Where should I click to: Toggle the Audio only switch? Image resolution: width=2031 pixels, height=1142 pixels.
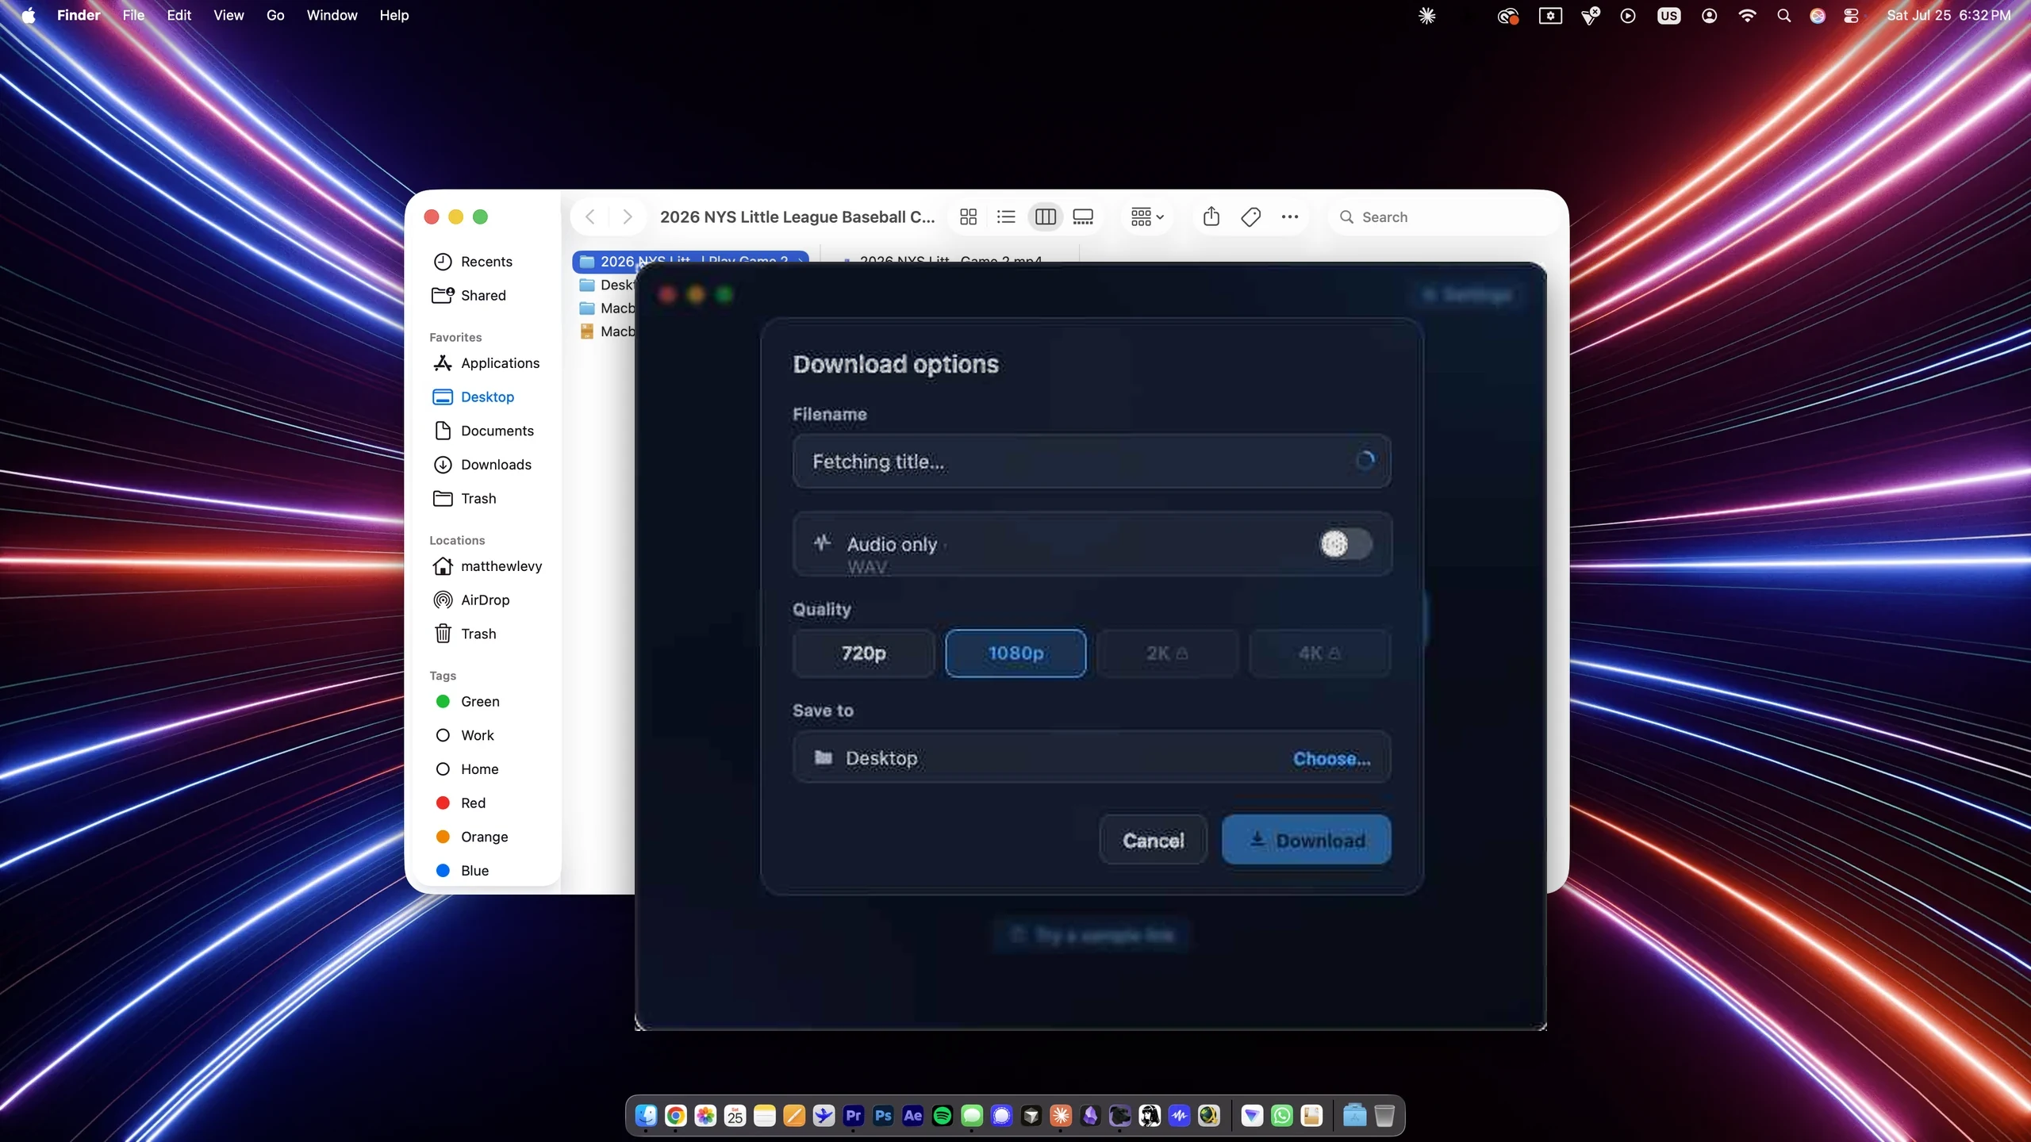[x=1346, y=544]
